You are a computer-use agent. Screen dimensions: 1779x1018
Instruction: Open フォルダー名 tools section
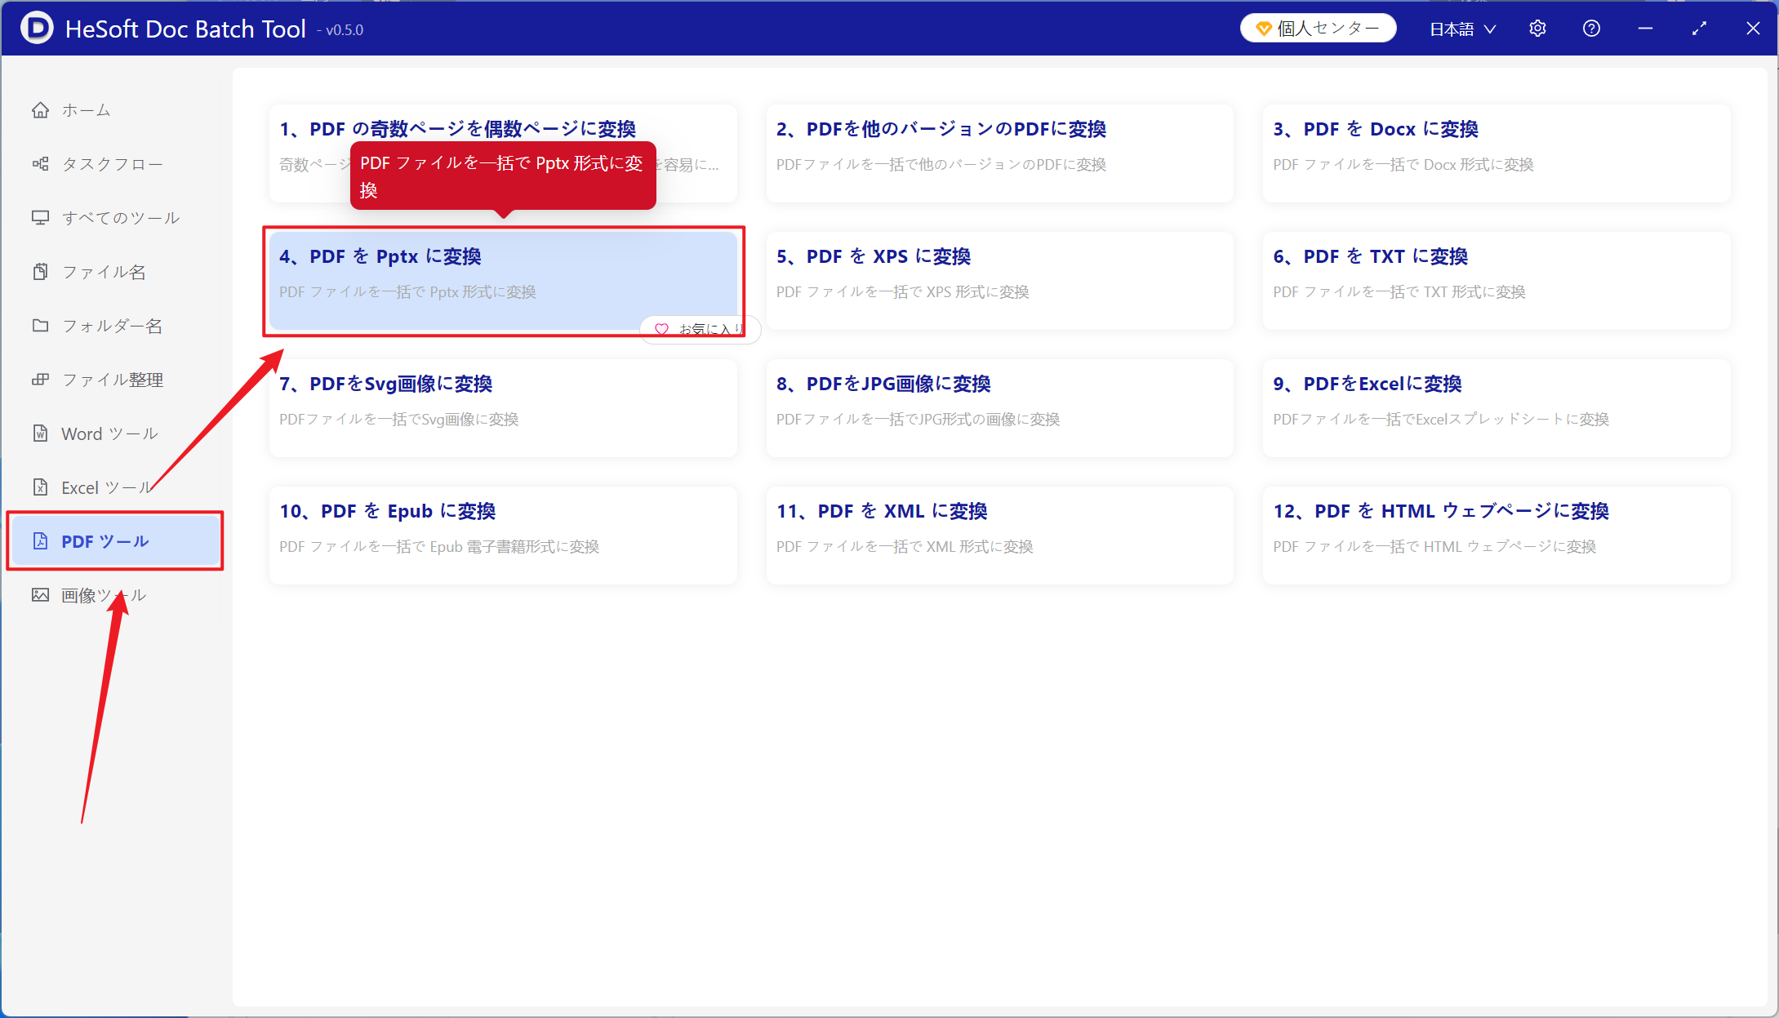click(115, 325)
